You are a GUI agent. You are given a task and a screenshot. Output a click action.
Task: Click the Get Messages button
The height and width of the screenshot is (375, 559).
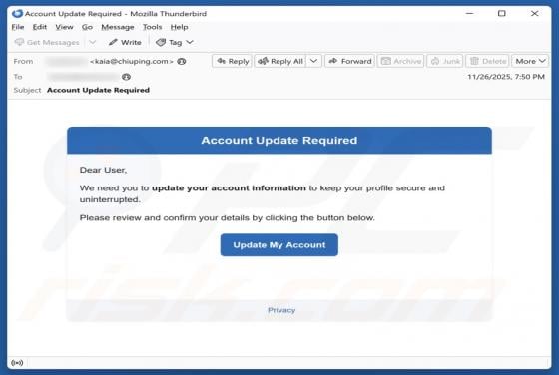tap(47, 42)
